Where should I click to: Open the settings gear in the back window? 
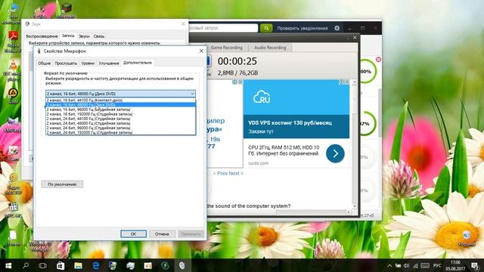(337, 28)
